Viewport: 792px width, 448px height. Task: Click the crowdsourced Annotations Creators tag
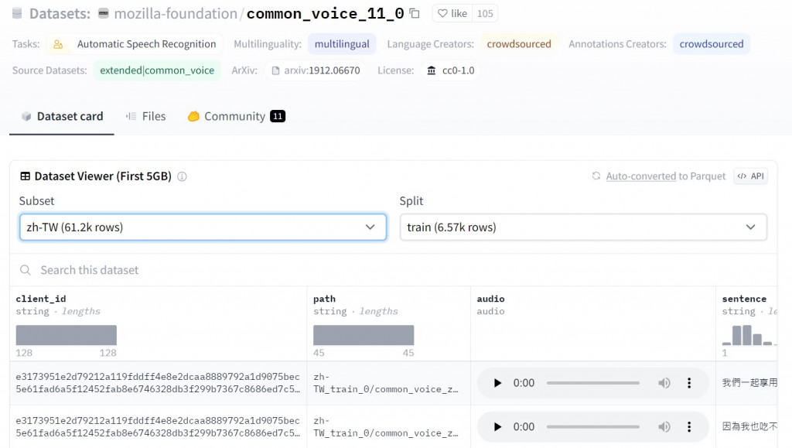click(x=712, y=44)
